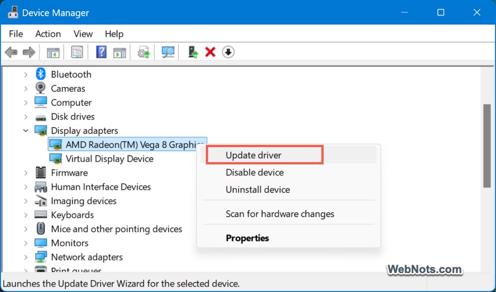496x292 pixels.
Task: Click the red X Uninstall device icon
Action: click(x=210, y=52)
